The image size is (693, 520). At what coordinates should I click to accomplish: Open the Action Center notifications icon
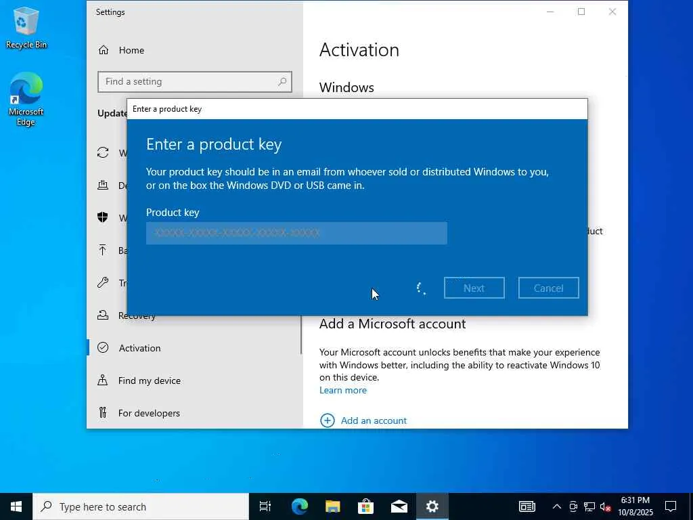click(671, 506)
